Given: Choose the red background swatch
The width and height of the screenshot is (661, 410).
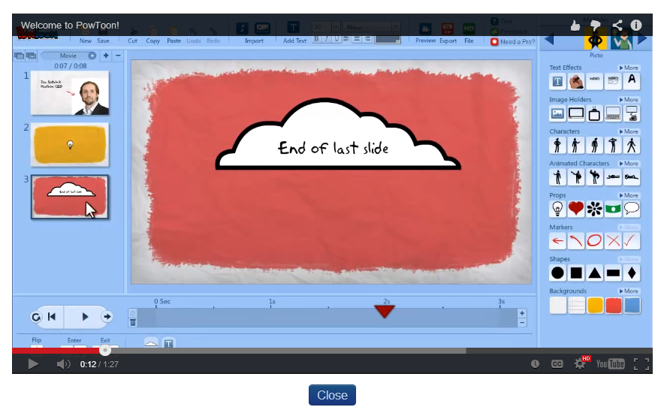Looking at the screenshot, I should [614, 306].
